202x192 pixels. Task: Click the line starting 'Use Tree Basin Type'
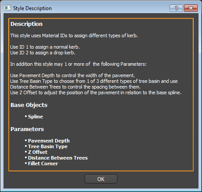[94, 81]
